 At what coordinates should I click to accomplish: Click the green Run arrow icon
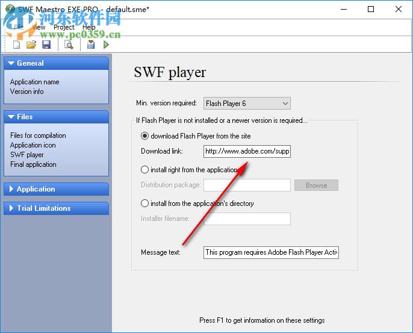click(x=106, y=45)
